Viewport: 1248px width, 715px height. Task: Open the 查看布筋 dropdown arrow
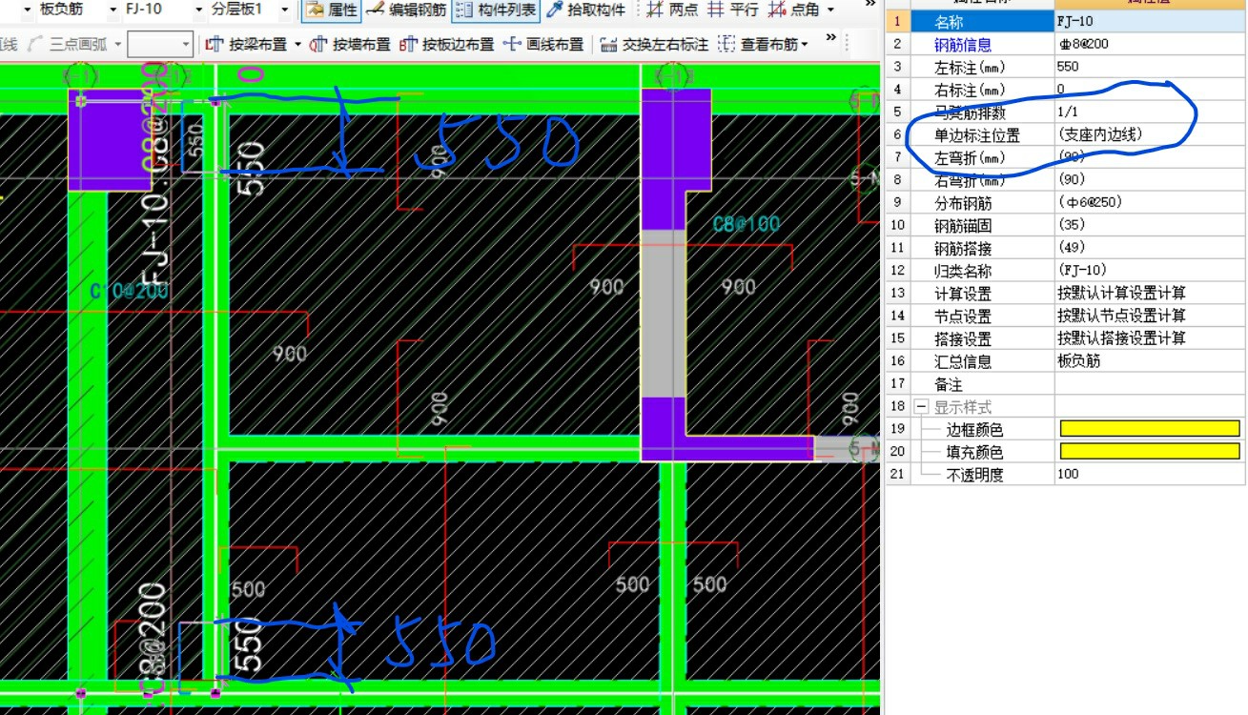tap(806, 44)
